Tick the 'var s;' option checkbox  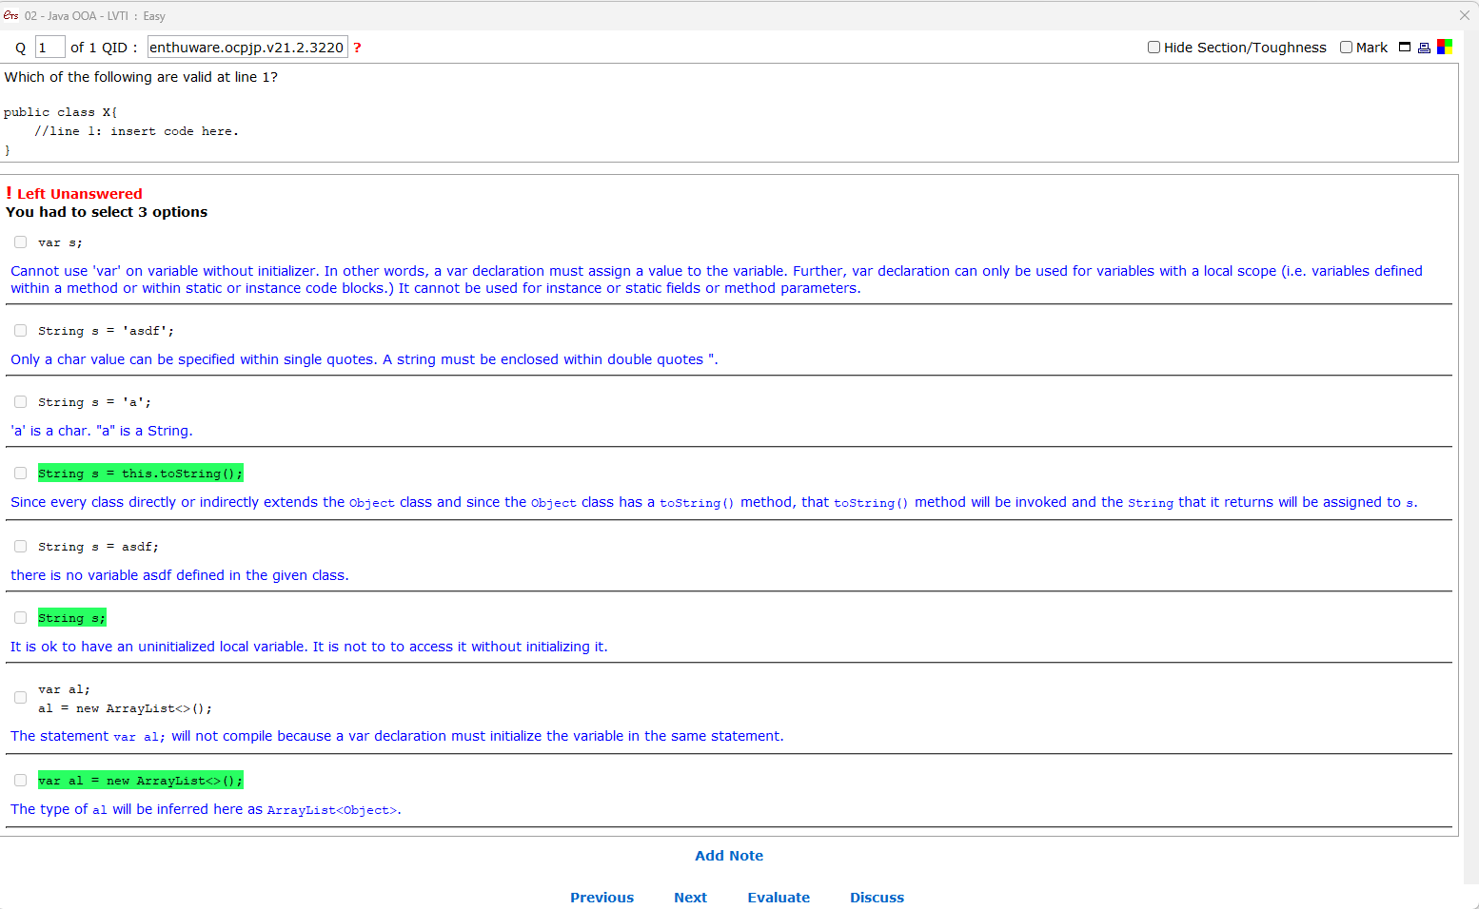[20, 242]
